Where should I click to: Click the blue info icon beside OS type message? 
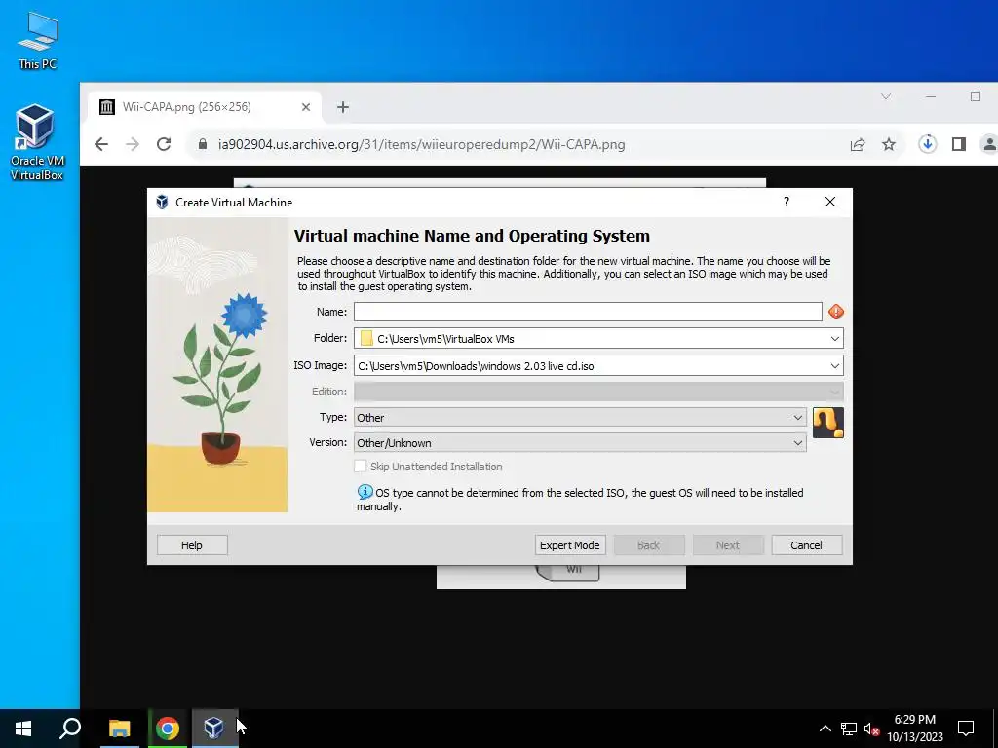click(x=365, y=492)
